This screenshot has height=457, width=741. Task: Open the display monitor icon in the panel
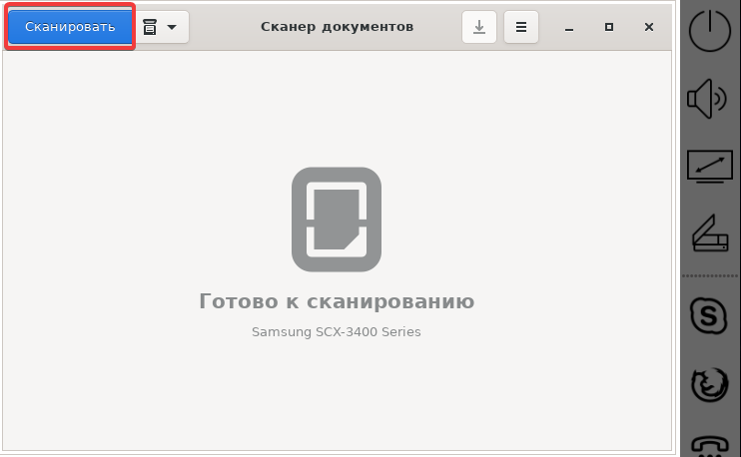(x=710, y=167)
